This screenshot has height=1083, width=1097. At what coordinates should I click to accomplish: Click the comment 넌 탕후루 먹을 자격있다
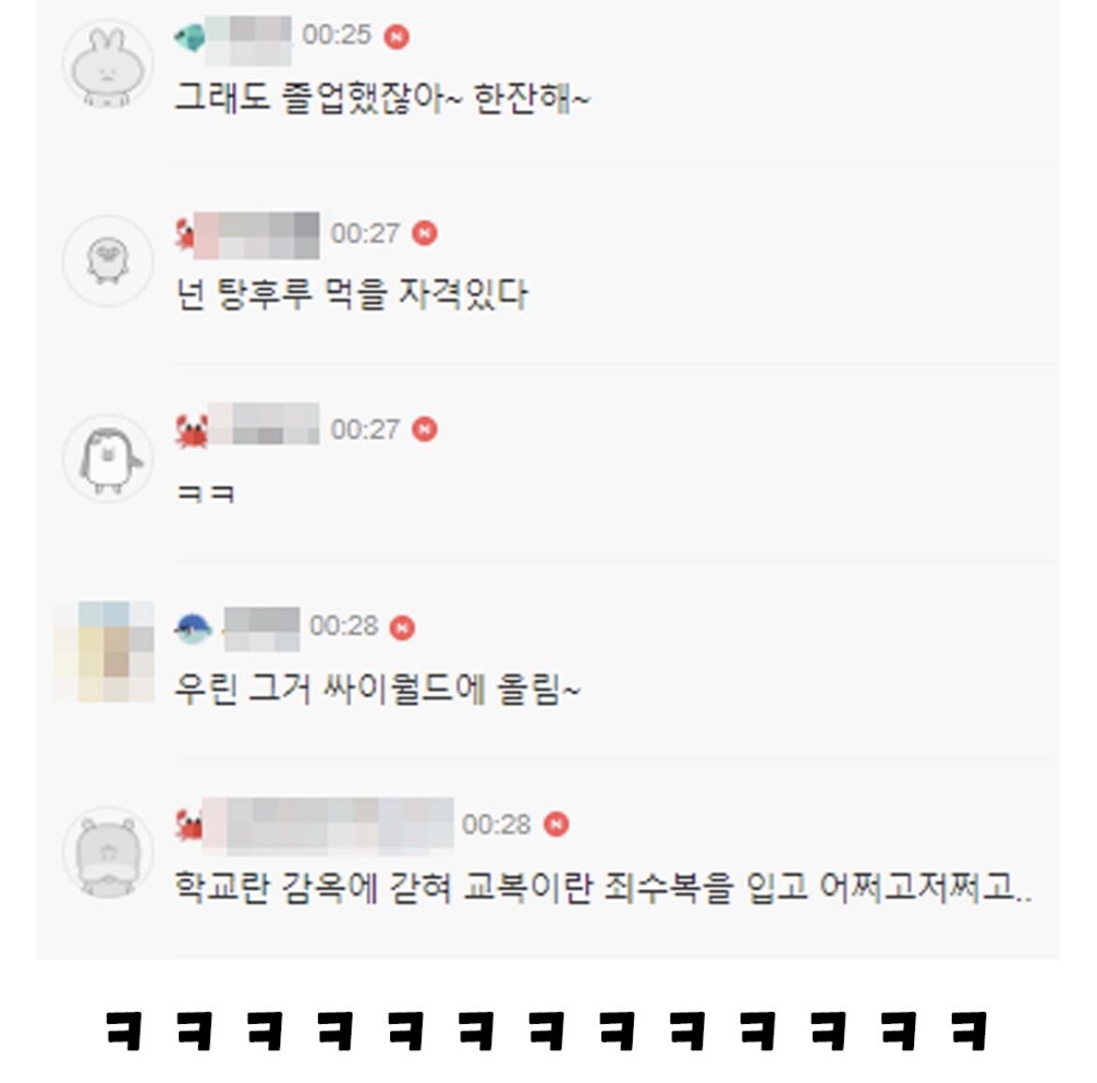pos(351,293)
